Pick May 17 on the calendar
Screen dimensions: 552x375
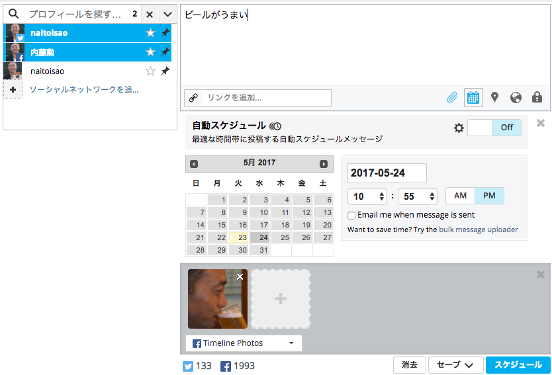pyautogui.click(x=260, y=225)
